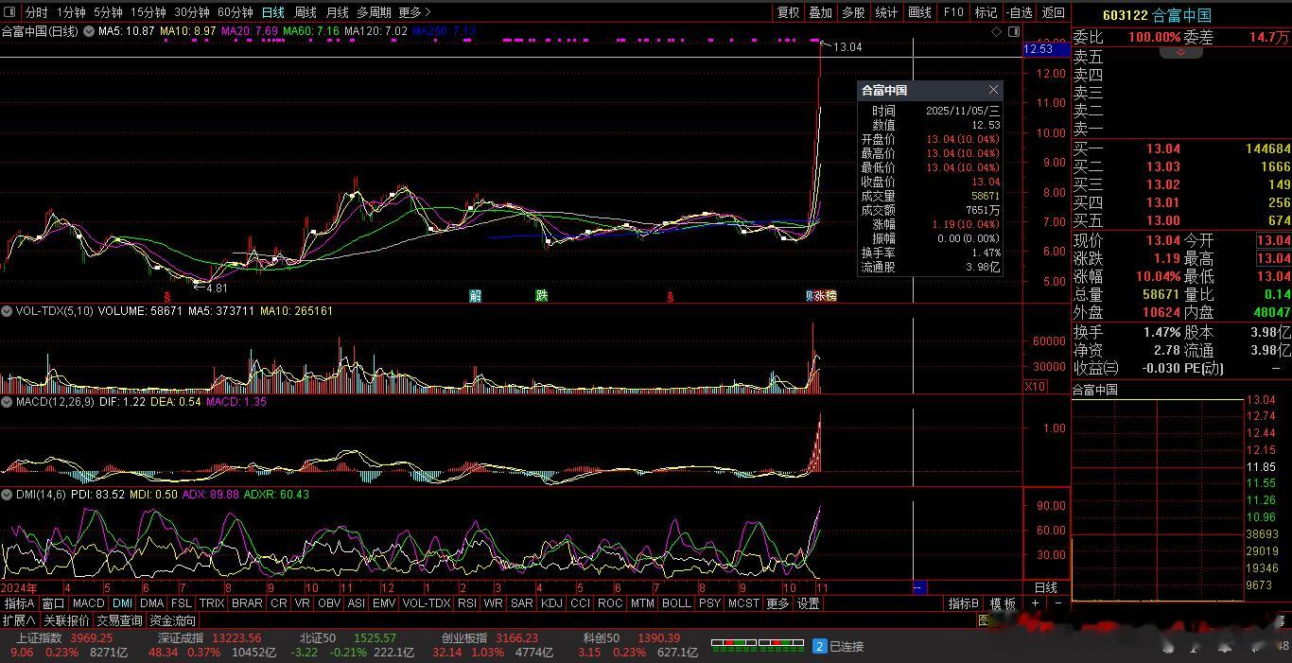Select the 指标B tab
This screenshot has height=663, width=1292.
pyautogui.click(x=963, y=602)
